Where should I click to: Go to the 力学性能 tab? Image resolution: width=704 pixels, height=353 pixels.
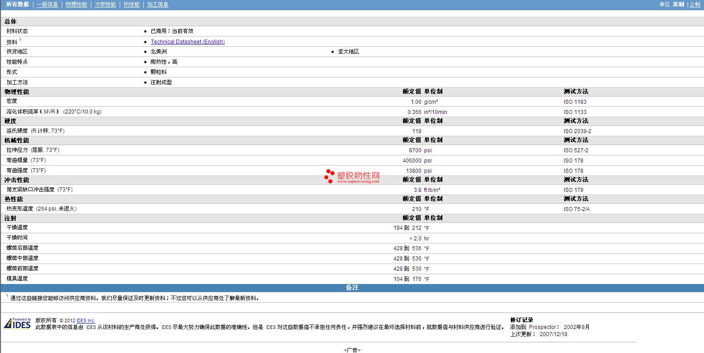[105, 4]
